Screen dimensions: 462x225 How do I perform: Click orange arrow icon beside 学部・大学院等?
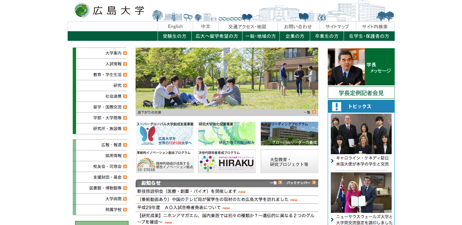(x=125, y=118)
